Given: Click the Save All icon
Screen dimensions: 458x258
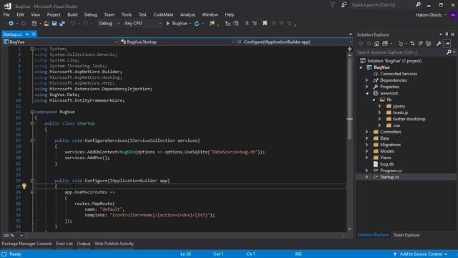Looking at the screenshot, I should click(x=62, y=24).
